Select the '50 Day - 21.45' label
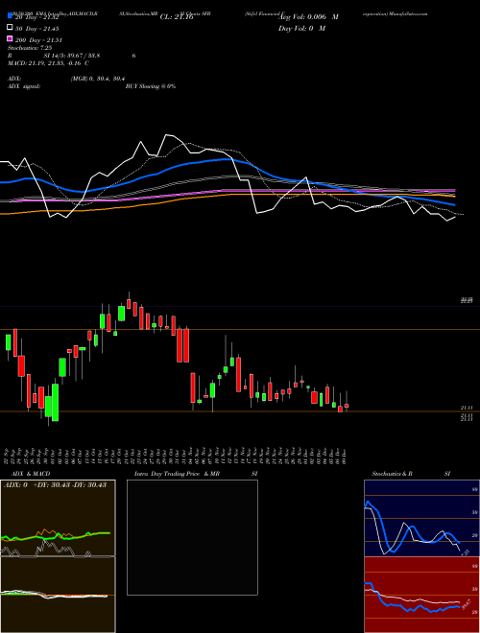This screenshot has width=480, height=633. pos(37,29)
